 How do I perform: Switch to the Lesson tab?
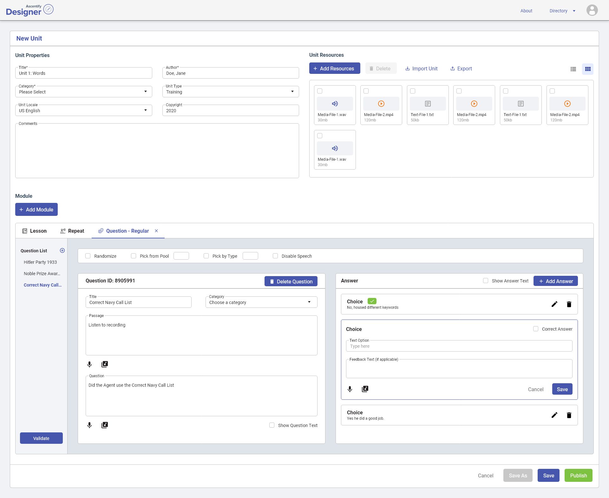[x=34, y=231]
